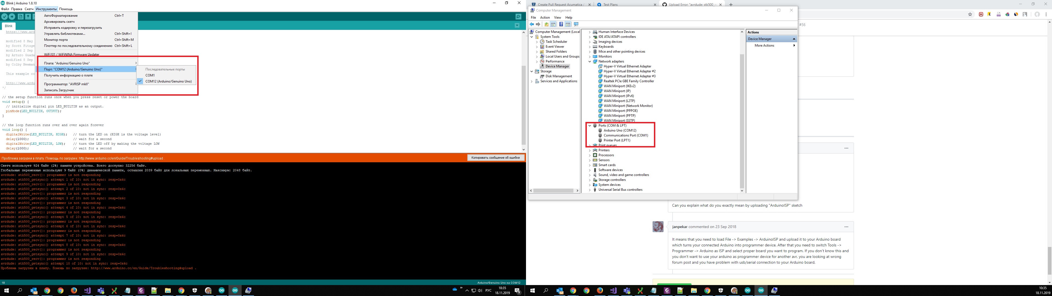The height and width of the screenshot is (296, 1052).
Task: Select Disk Management in console tree
Action: coord(559,76)
